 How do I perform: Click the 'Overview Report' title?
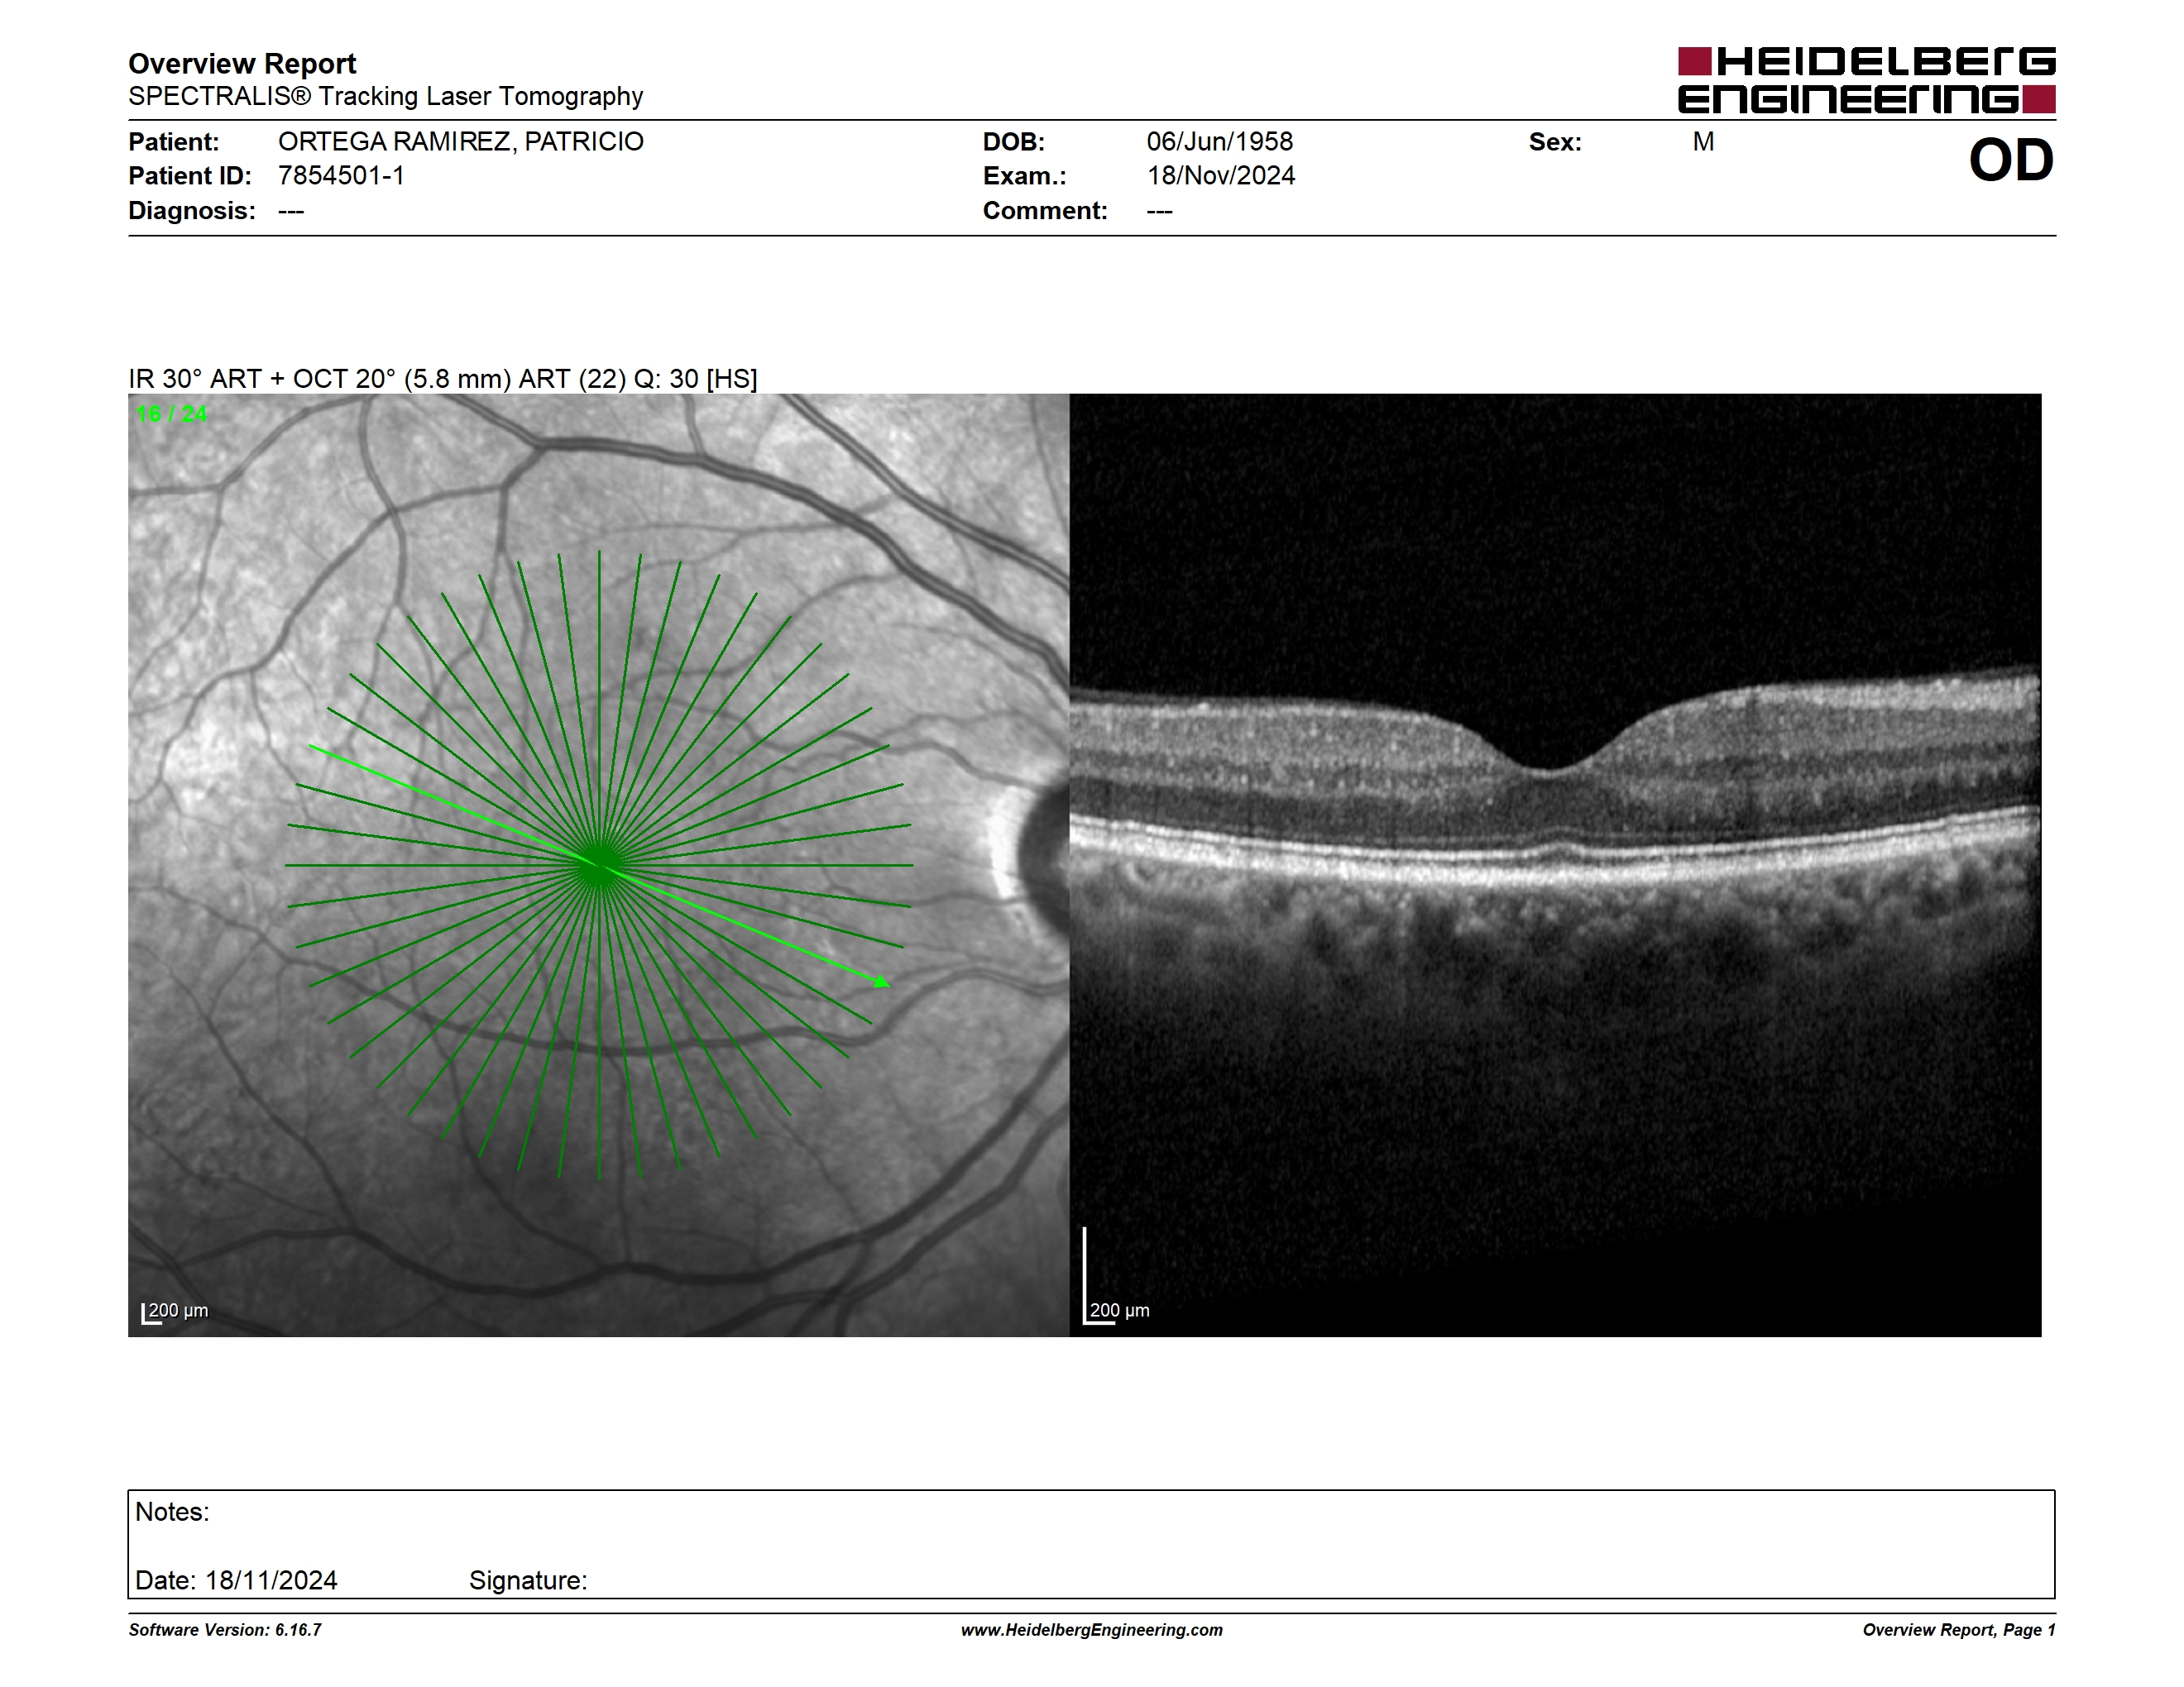click(x=242, y=64)
